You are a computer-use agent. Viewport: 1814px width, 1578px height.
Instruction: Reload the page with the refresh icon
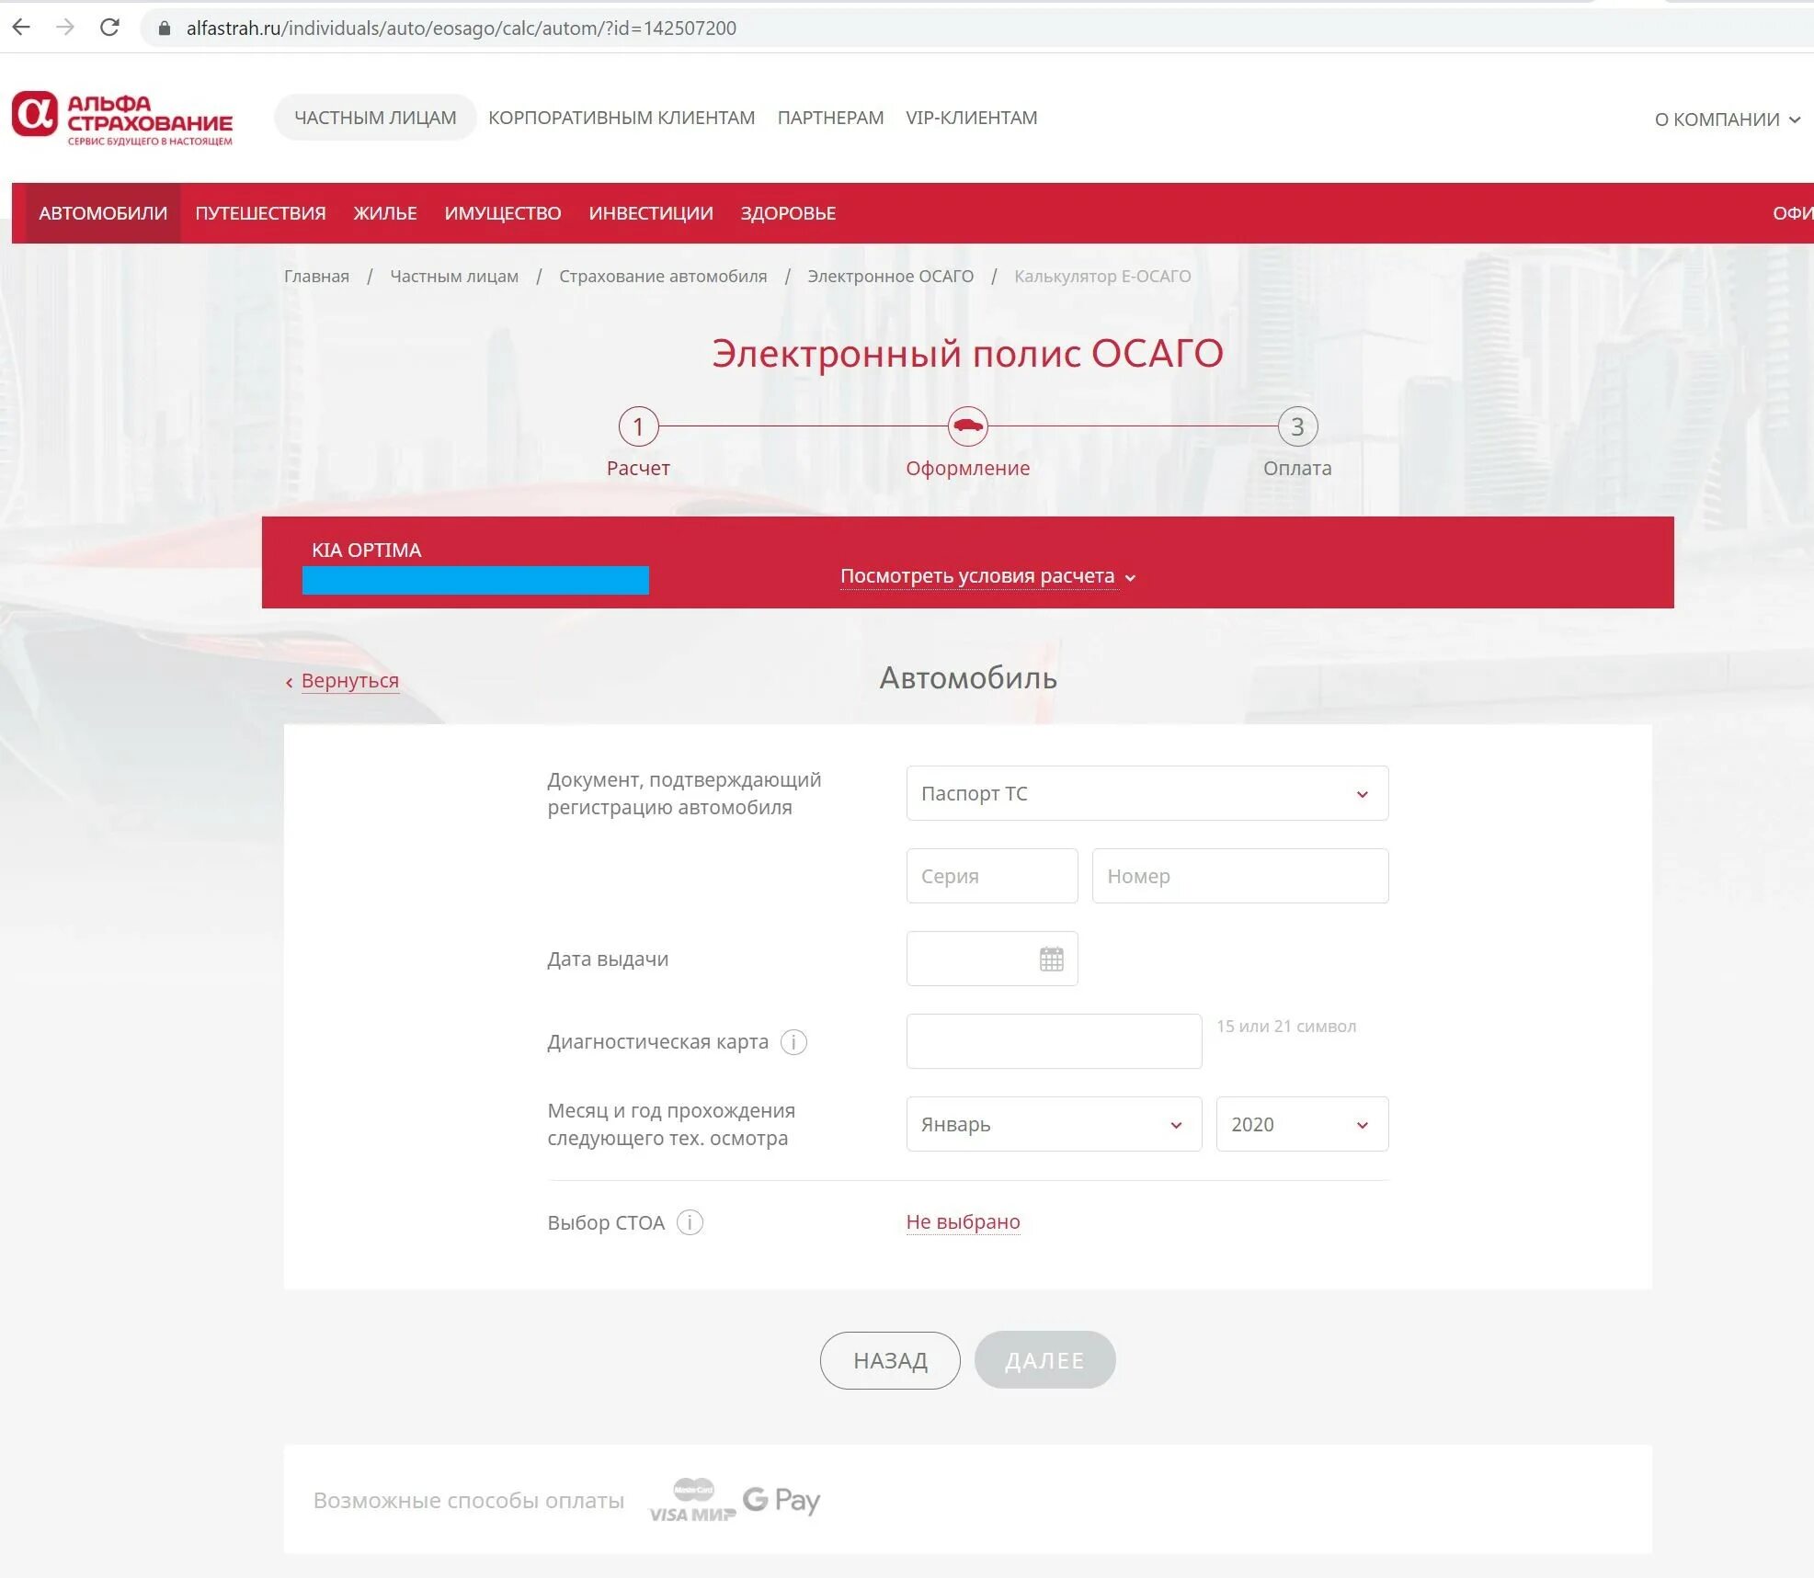tap(109, 28)
